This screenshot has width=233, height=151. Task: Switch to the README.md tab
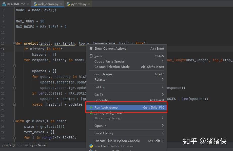click(x=16, y=4)
